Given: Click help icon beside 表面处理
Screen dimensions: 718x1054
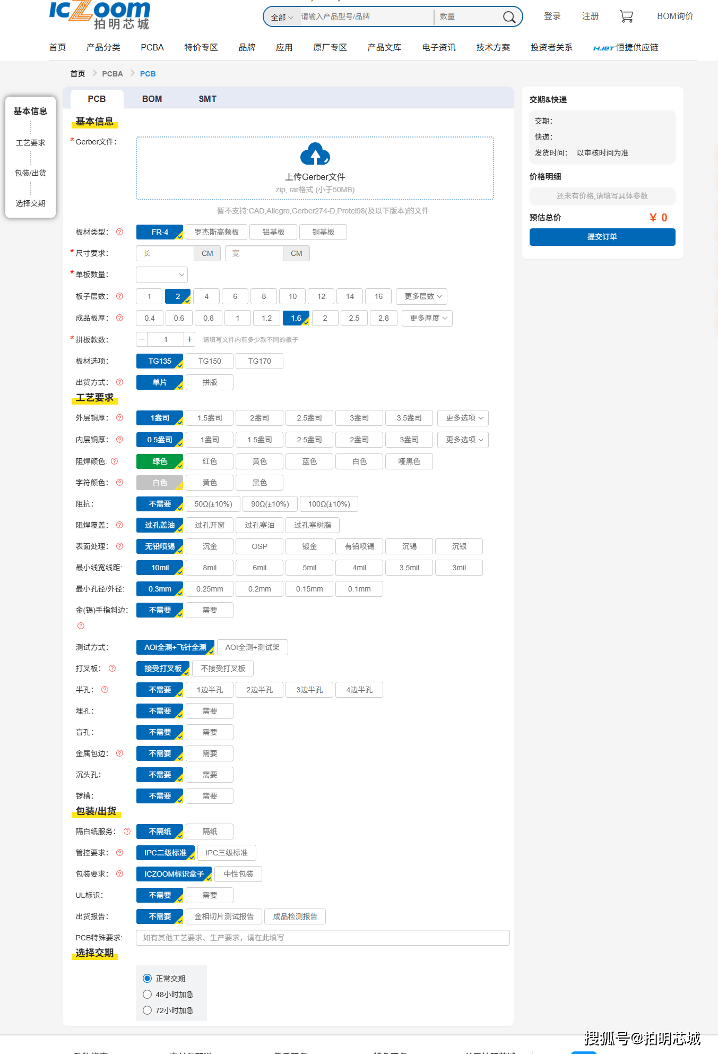Looking at the screenshot, I should click(x=120, y=546).
